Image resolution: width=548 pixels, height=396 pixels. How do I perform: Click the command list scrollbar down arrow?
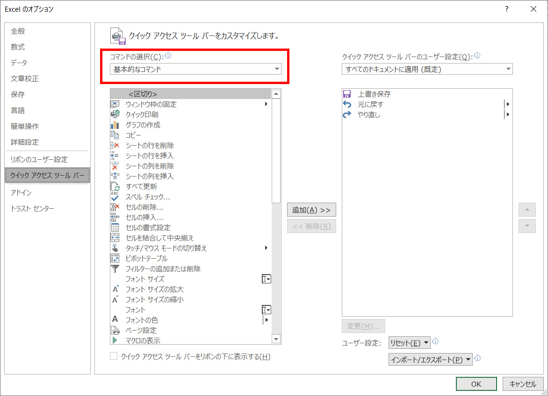276,339
